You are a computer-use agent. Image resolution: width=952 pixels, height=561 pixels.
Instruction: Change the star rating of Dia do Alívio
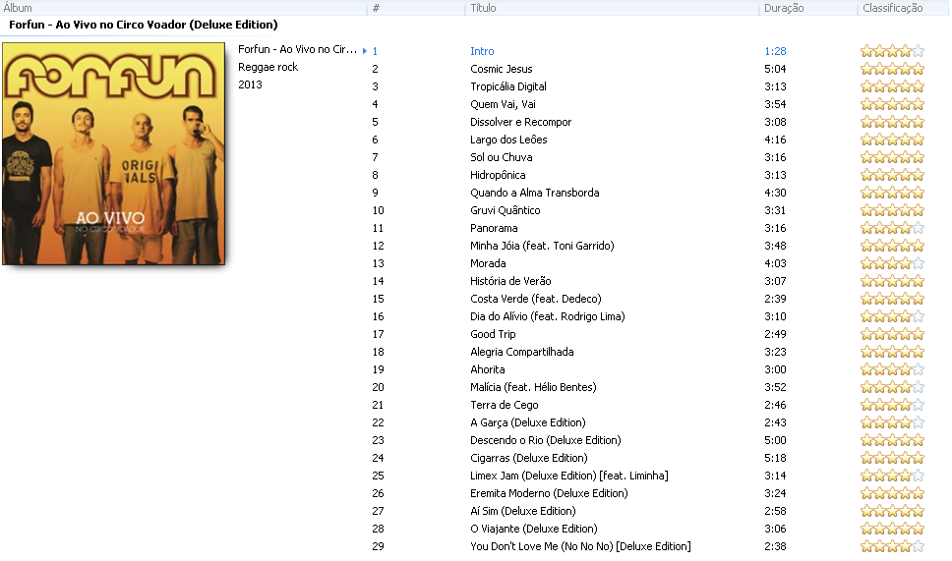[x=893, y=316]
